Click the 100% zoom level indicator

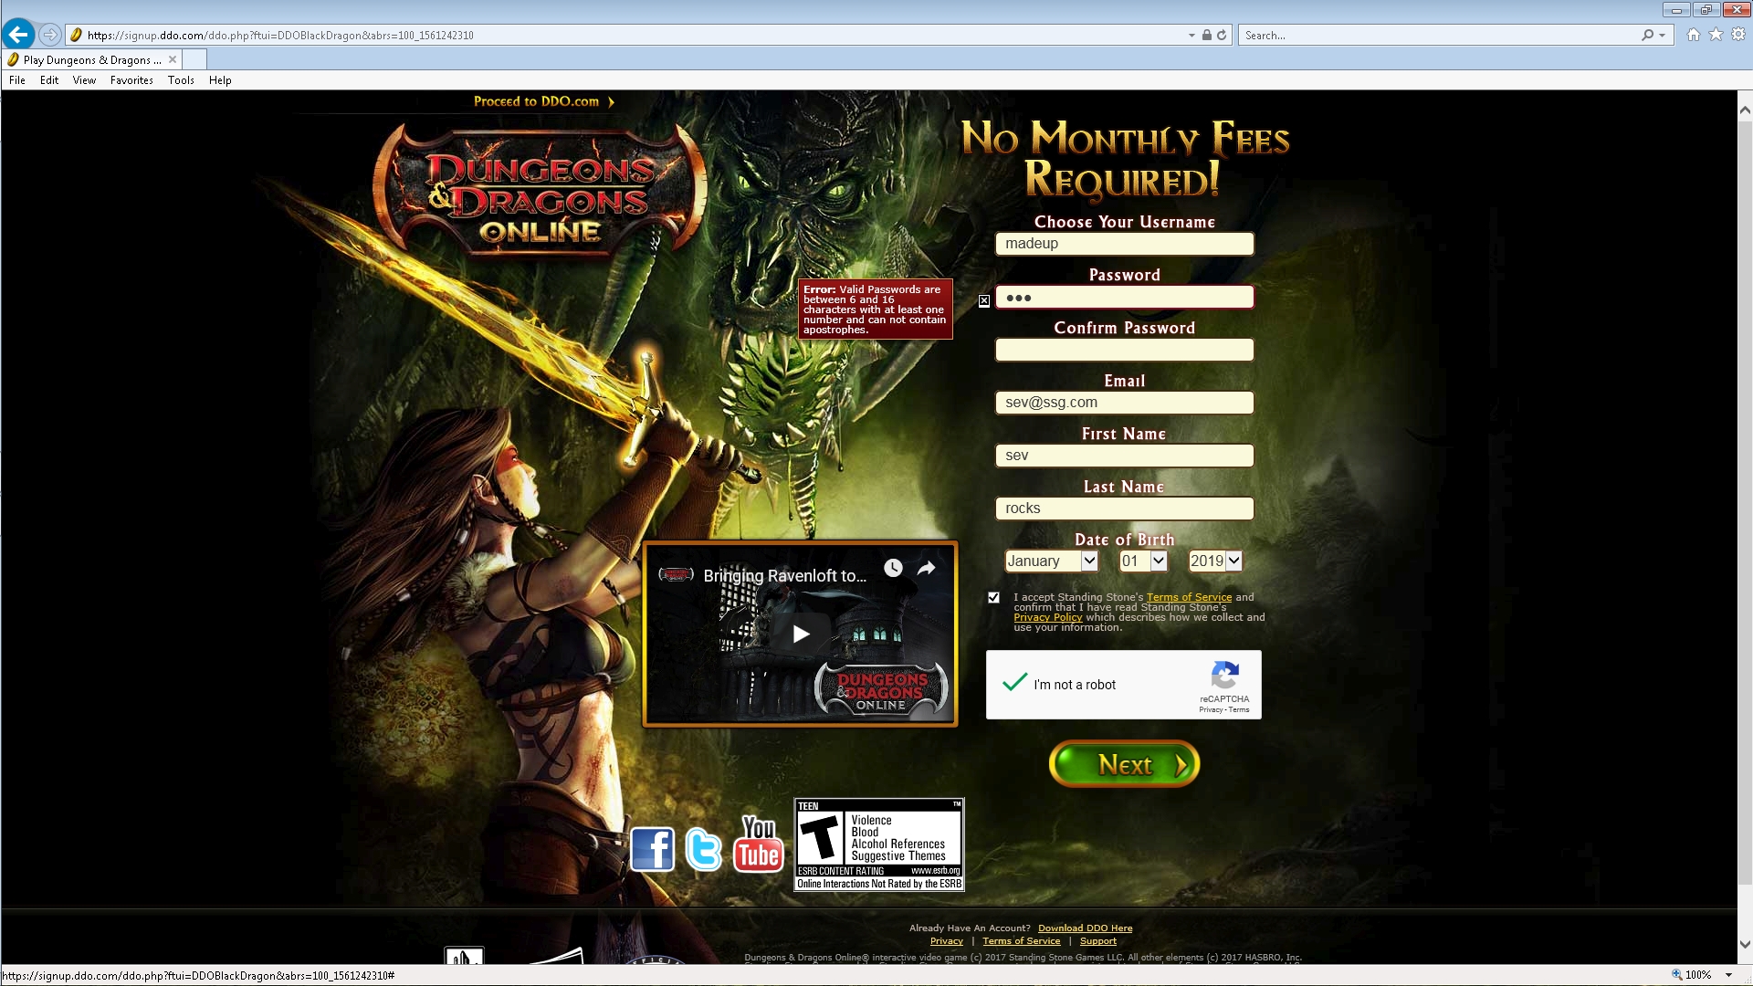(x=1696, y=975)
